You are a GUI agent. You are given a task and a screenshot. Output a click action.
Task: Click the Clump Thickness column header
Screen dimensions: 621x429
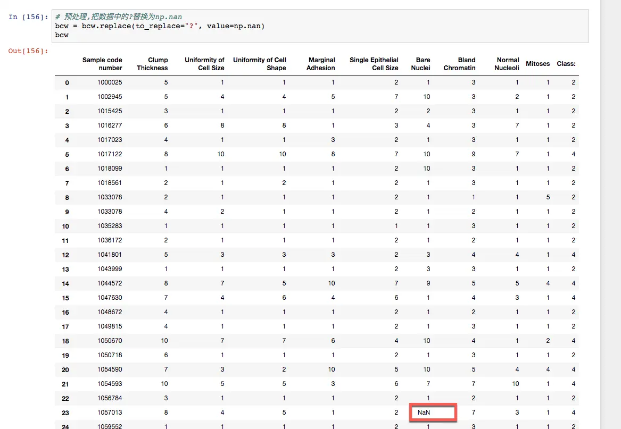[x=153, y=64]
